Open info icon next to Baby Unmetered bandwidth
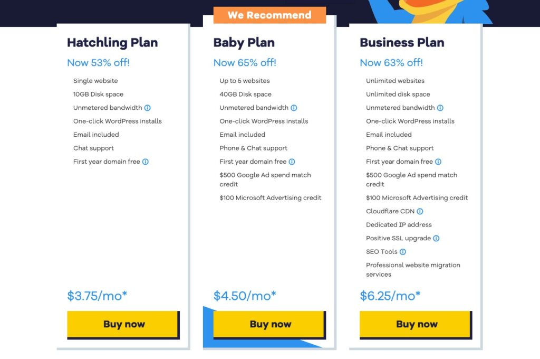This screenshot has width=540, height=359. (x=294, y=108)
